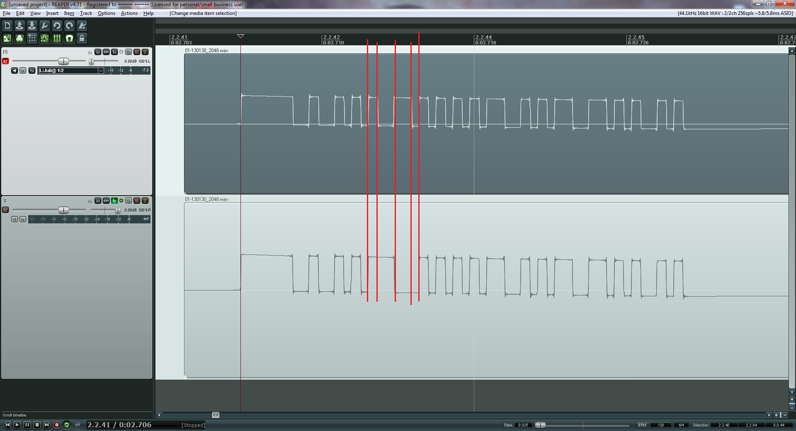Open the Edit menu
The image size is (796, 431).
point(20,13)
